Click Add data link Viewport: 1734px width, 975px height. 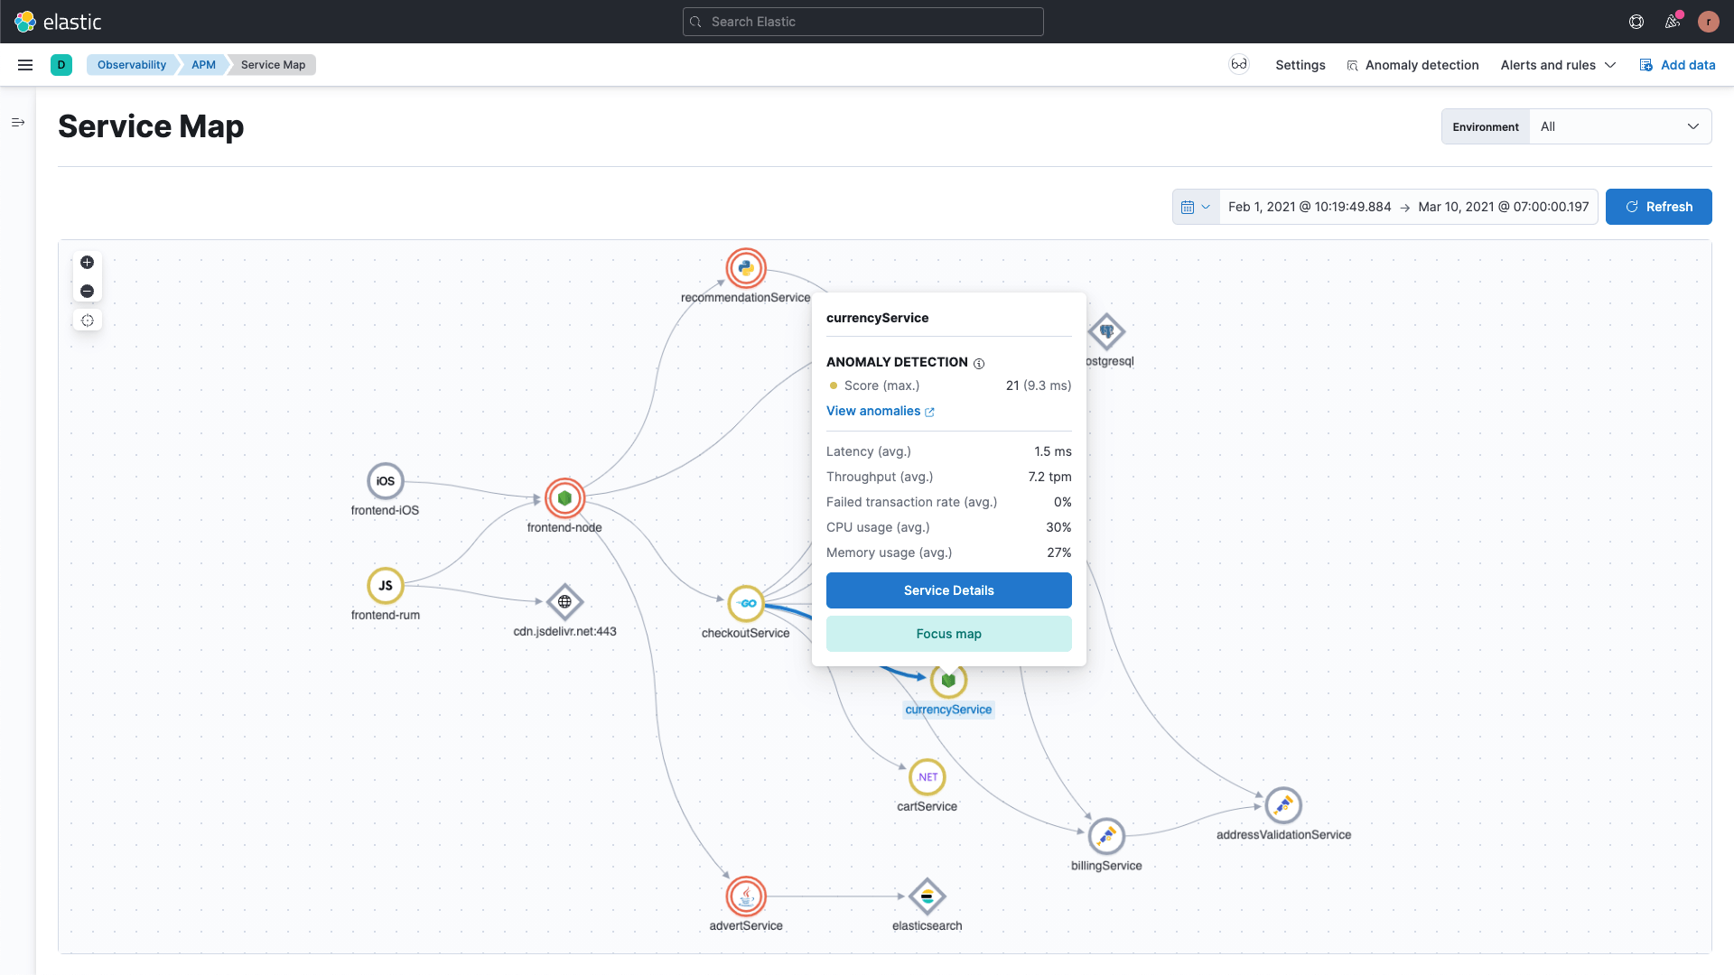(1677, 65)
